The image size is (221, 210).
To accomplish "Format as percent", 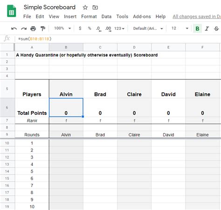I will tap(90, 28).
